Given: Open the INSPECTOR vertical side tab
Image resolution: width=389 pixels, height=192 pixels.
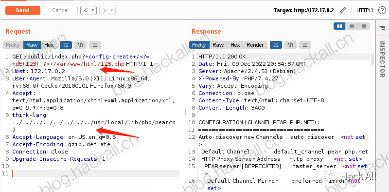Looking at the screenshot, I should pyautogui.click(x=382, y=59).
